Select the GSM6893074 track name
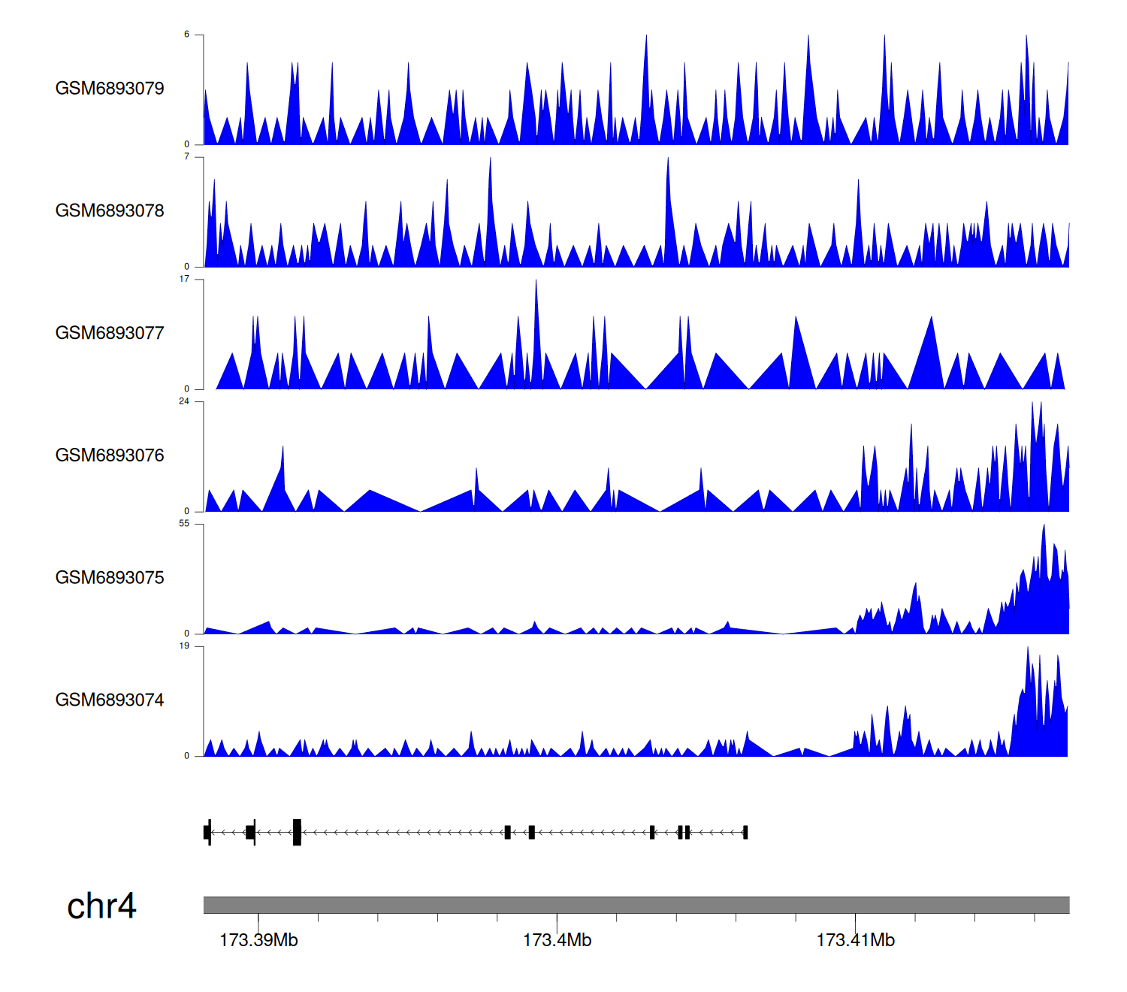Viewport: 1127px width, 992px height. (x=110, y=700)
